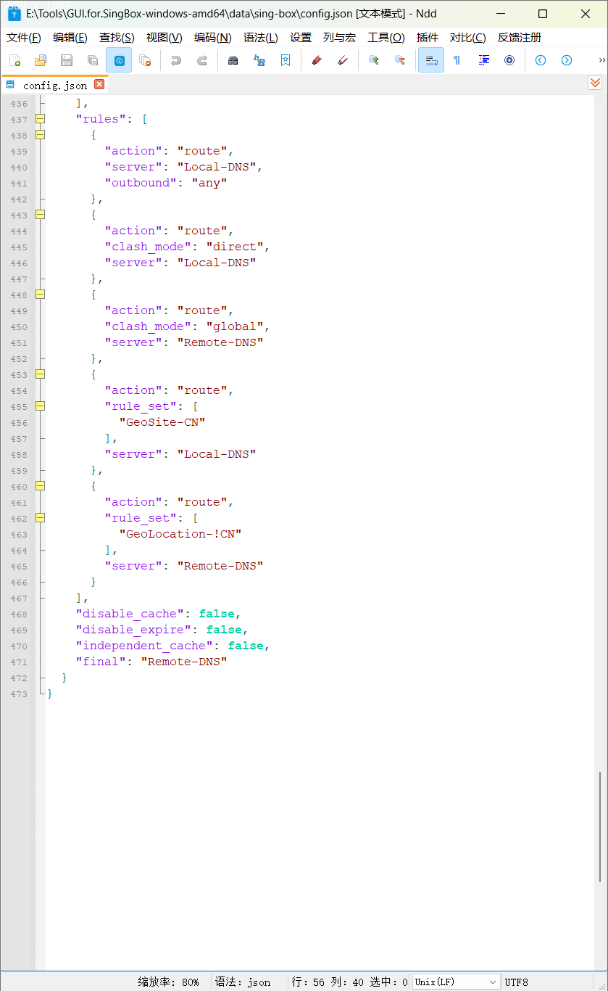Open the 查找(S) menu

(117, 38)
